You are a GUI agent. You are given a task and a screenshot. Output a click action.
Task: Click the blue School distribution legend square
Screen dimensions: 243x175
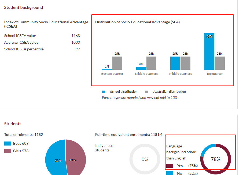(x=104, y=92)
